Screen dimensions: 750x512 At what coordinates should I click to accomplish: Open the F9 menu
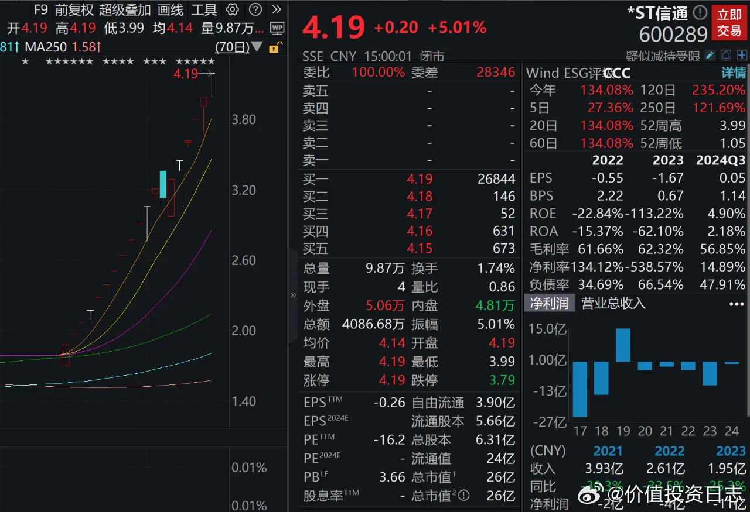point(40,9)
